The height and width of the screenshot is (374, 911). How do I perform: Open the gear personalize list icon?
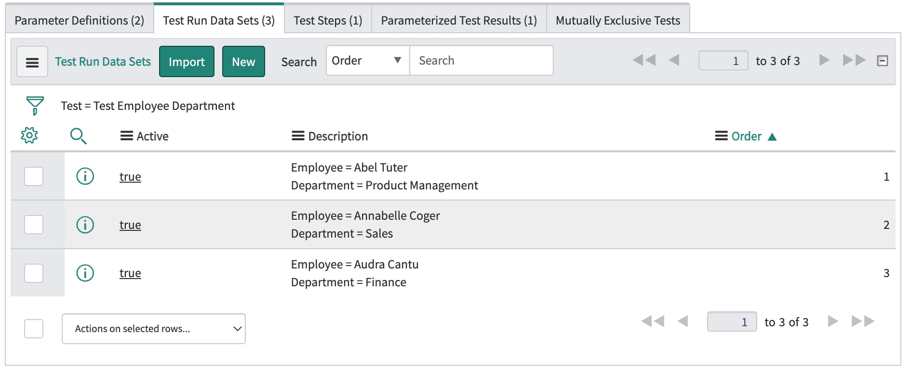click(29, 135)
